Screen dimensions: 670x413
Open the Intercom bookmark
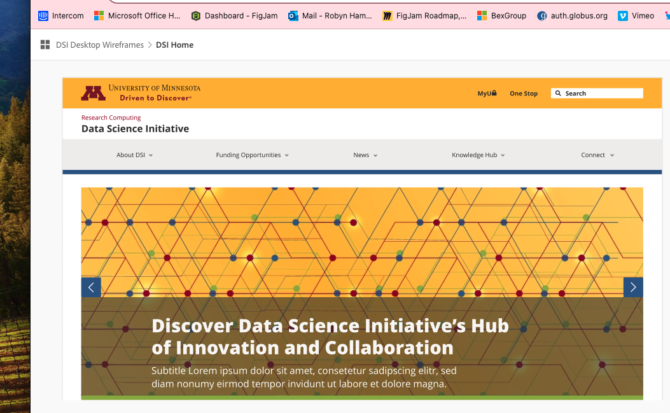[x=61, y=15]
